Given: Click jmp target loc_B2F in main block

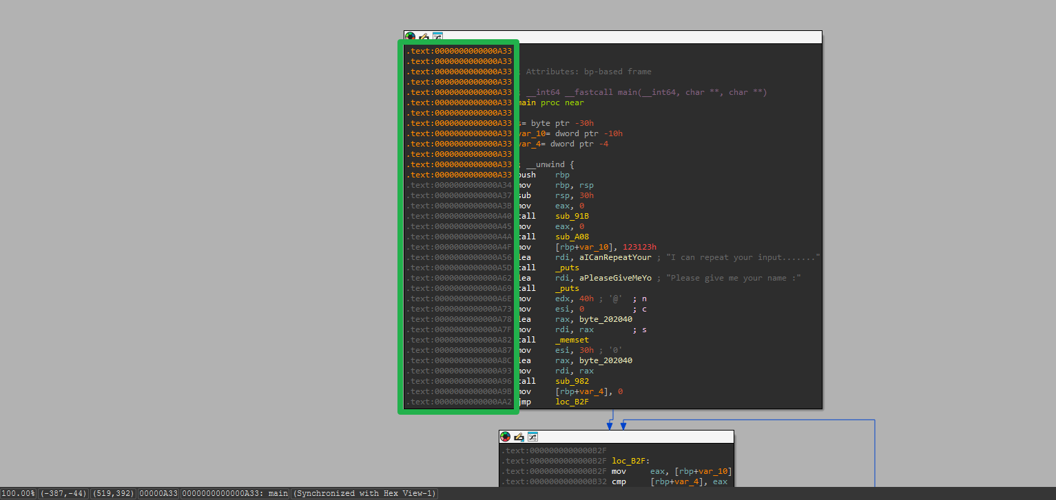Looking at the screenshot, I should pyautogui.click(x=572, y=402).
